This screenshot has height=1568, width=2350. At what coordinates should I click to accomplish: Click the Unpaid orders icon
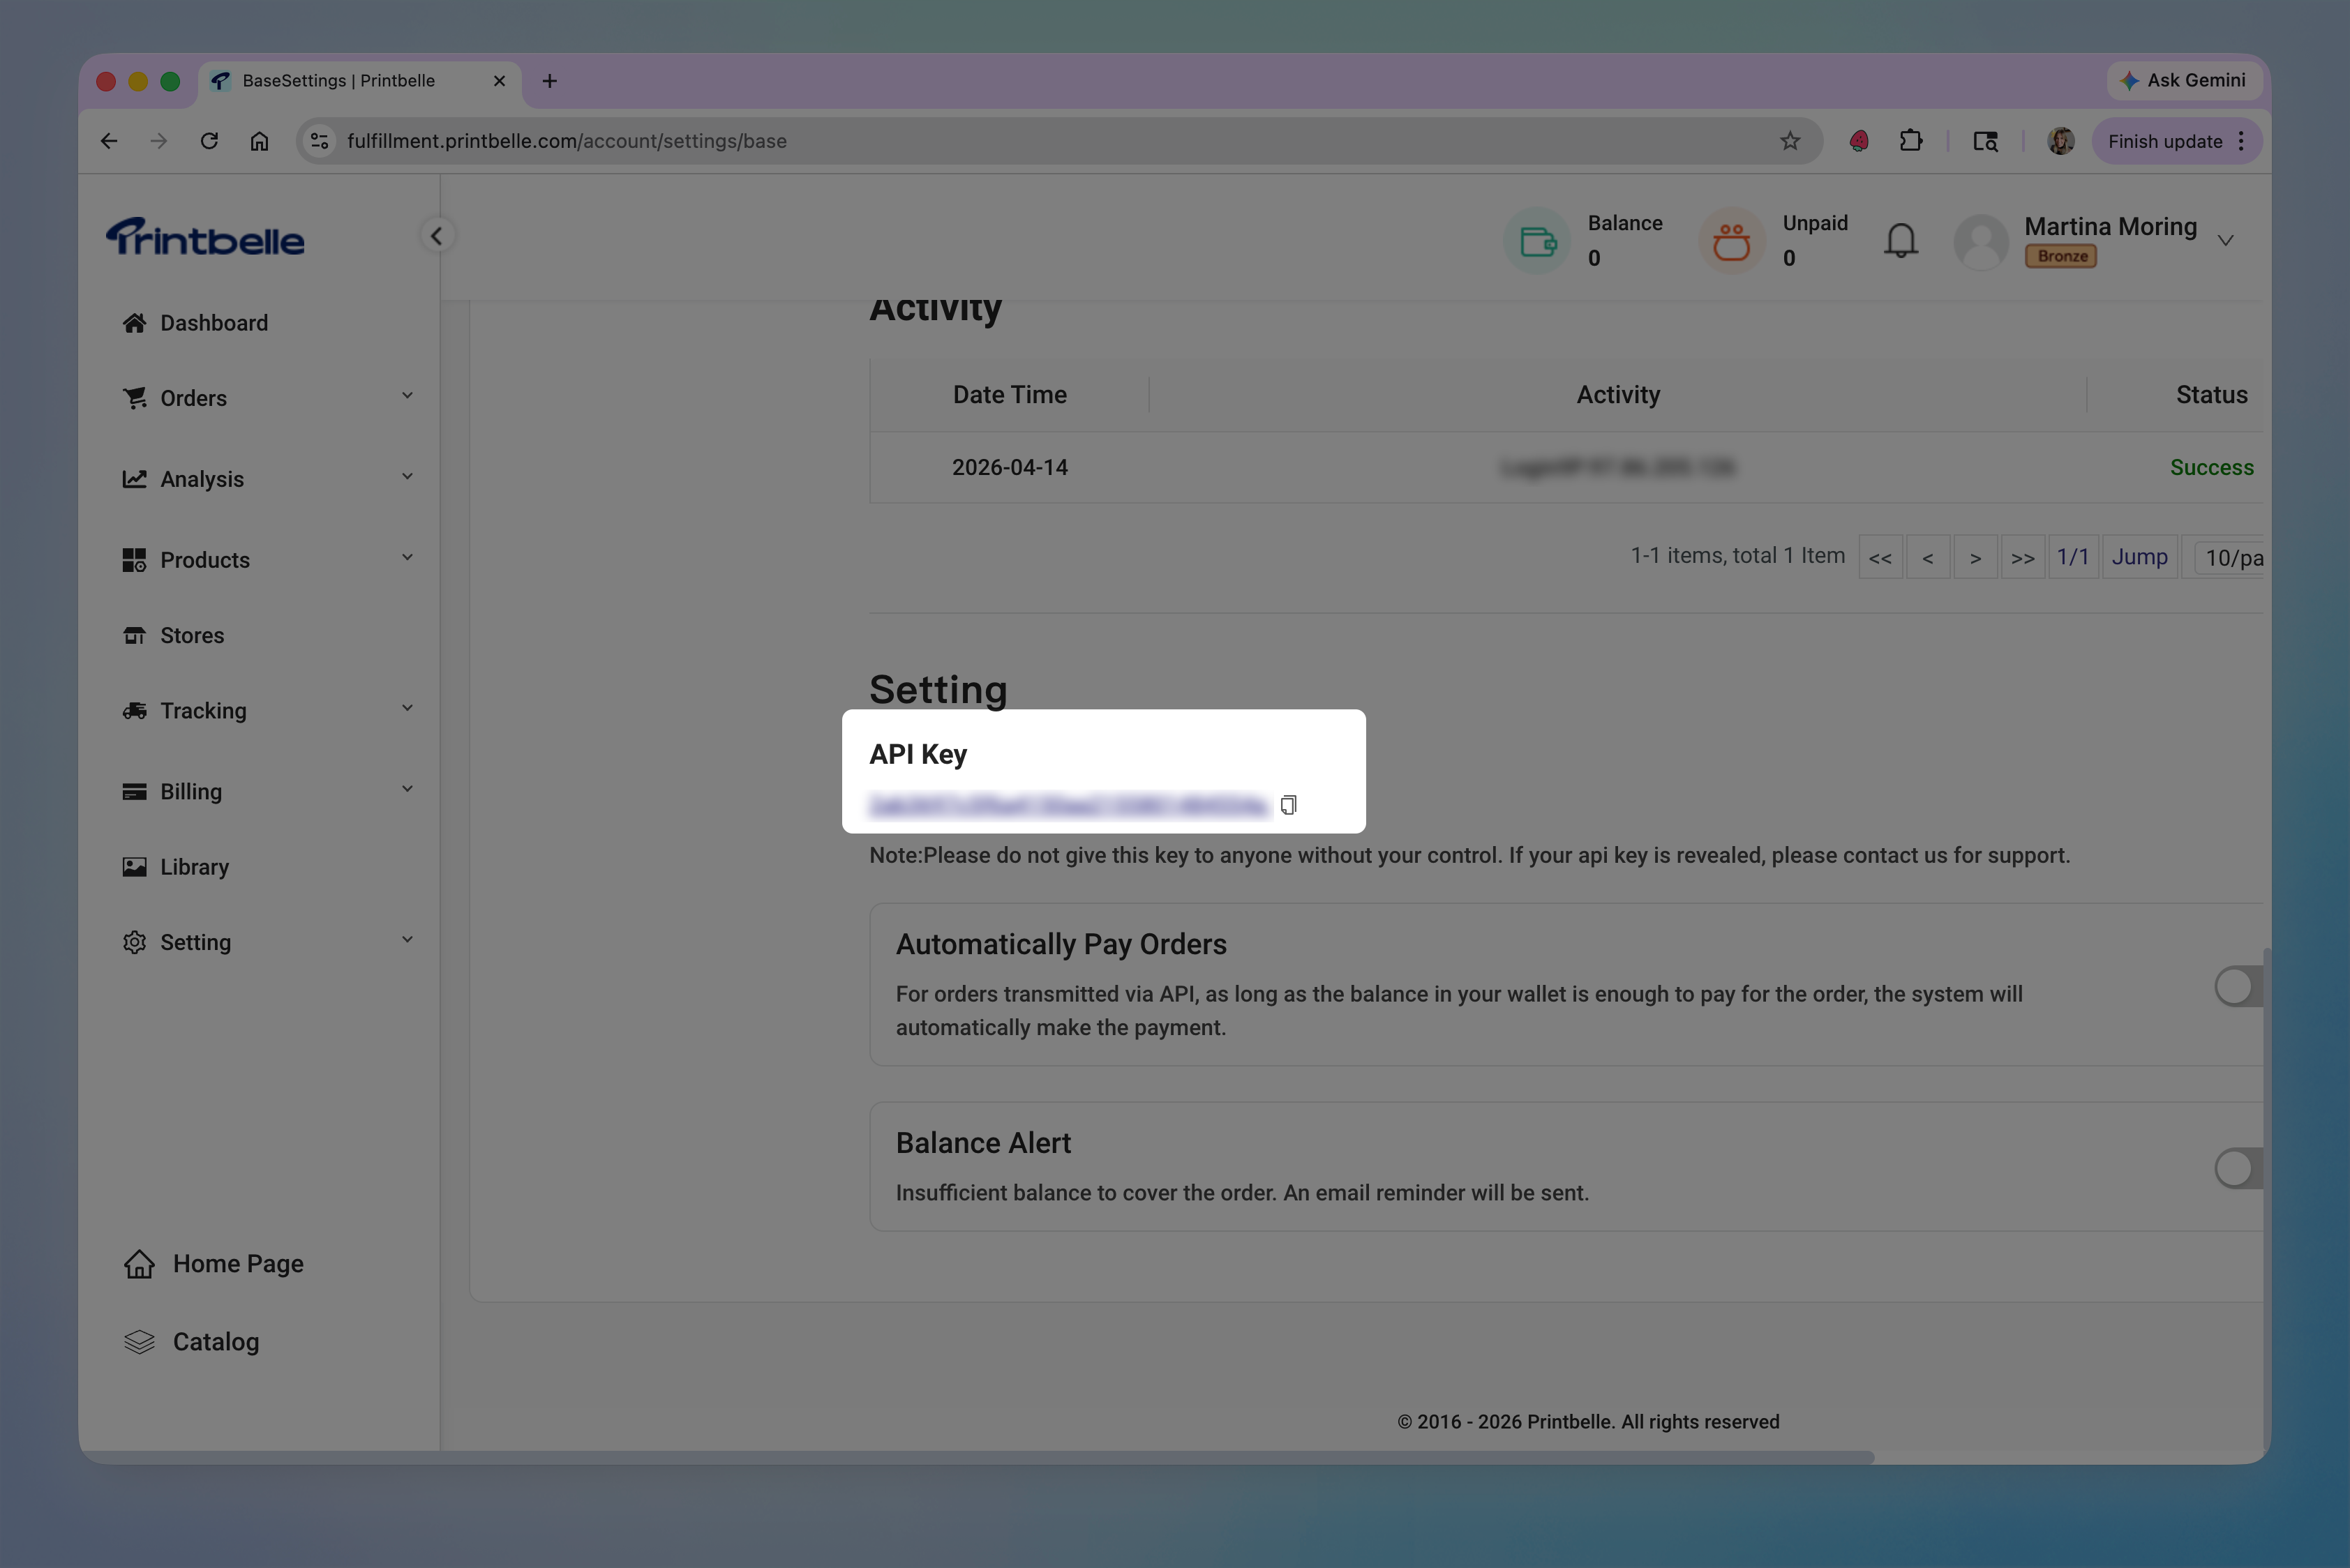[1730, 240]
